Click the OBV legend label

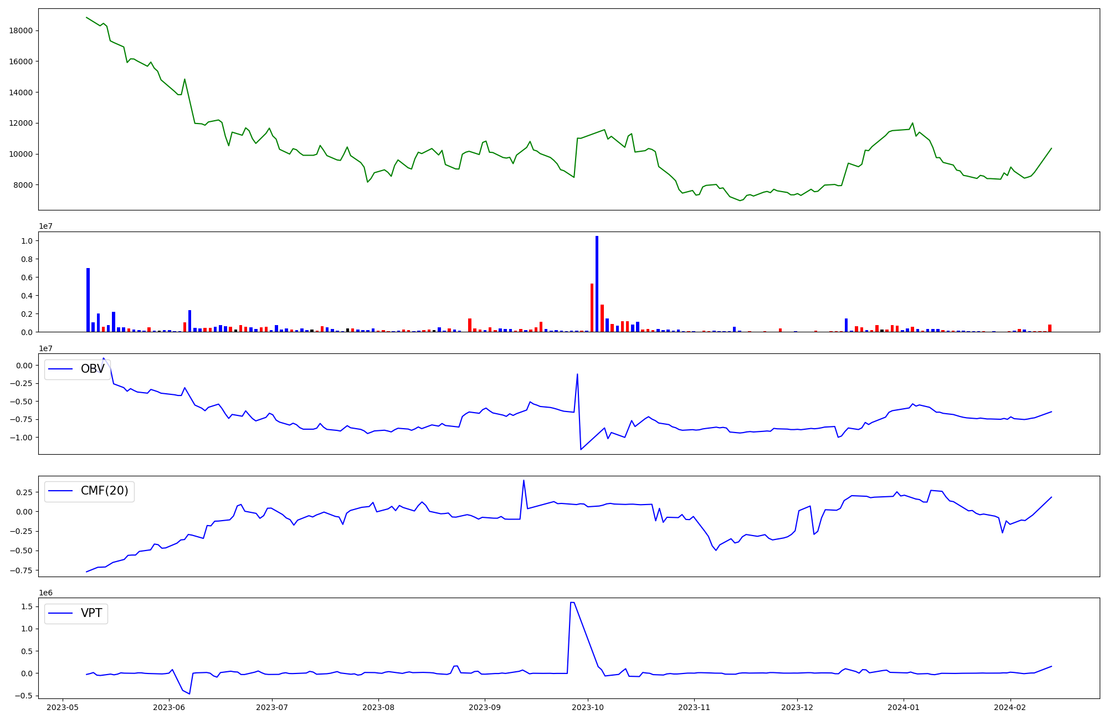click(93, 369)
